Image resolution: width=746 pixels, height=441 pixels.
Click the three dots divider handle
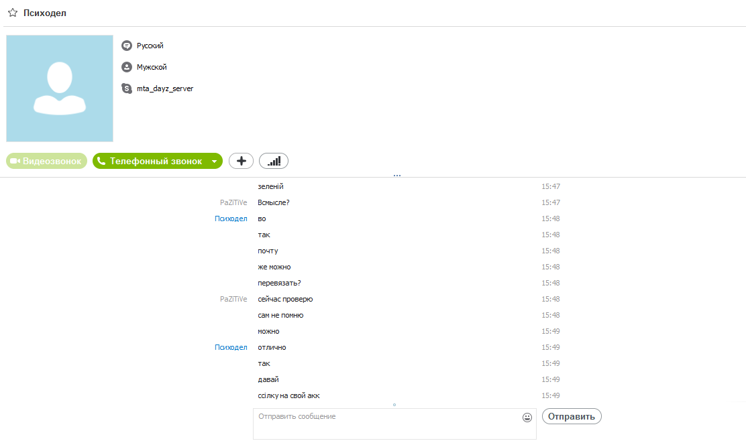click(x=397, y=176)
